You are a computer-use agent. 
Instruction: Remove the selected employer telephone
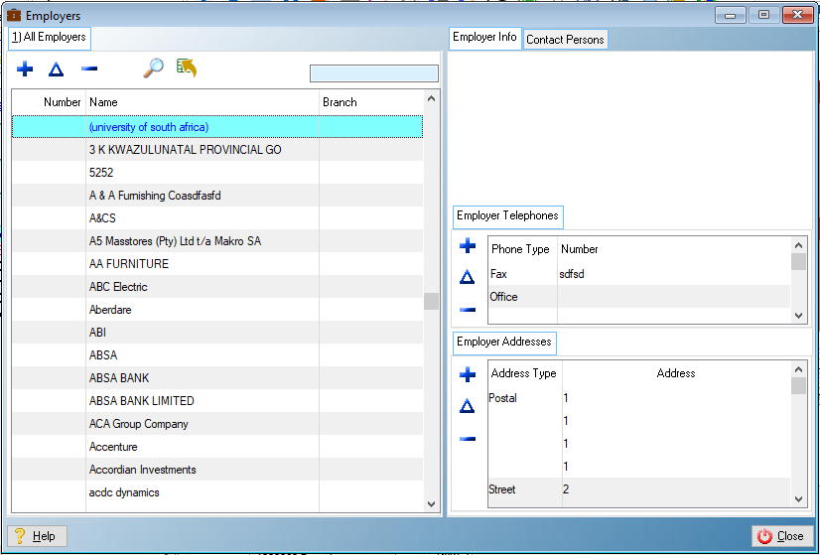pos(469,310)
